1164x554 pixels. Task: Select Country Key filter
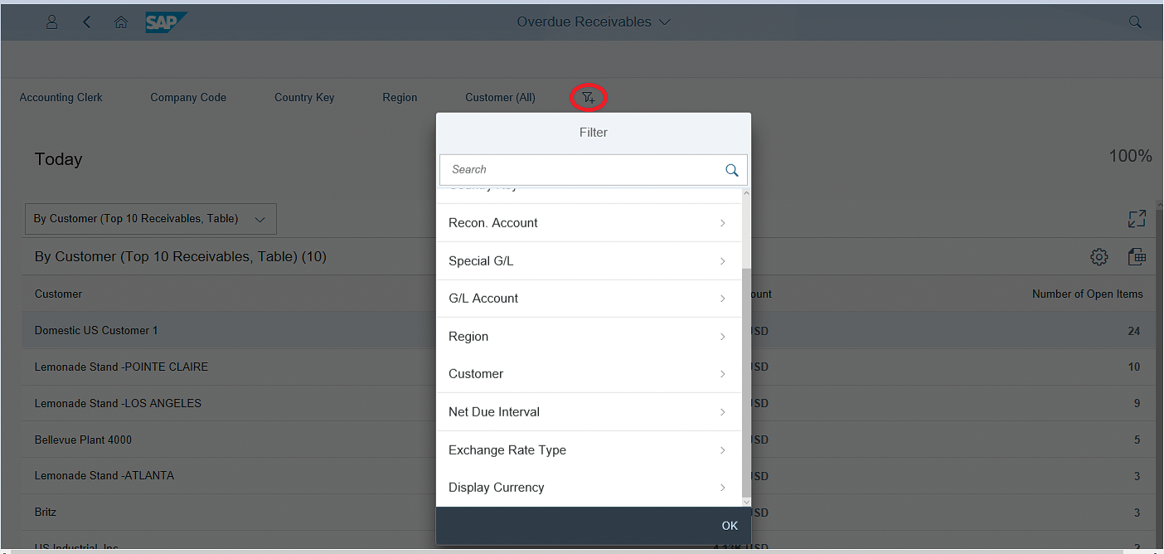point(304,98)
